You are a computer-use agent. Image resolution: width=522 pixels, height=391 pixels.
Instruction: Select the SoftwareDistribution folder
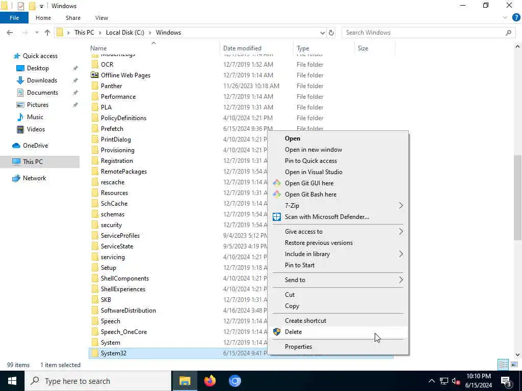[128, 311]
